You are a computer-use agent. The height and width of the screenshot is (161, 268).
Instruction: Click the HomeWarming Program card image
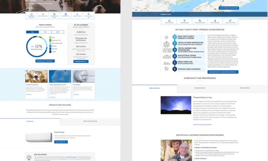[x=37, y=76]
